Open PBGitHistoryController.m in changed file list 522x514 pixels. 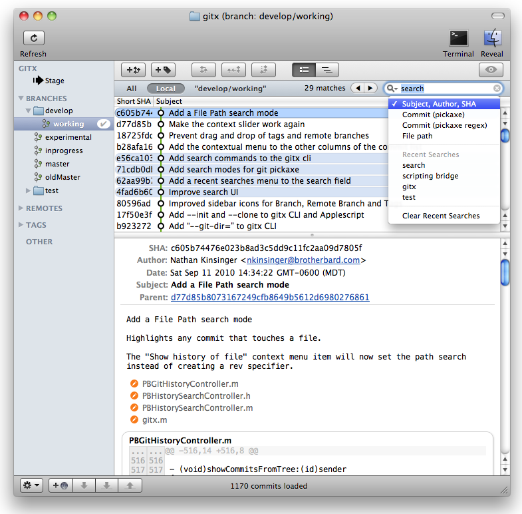[190, 384]
